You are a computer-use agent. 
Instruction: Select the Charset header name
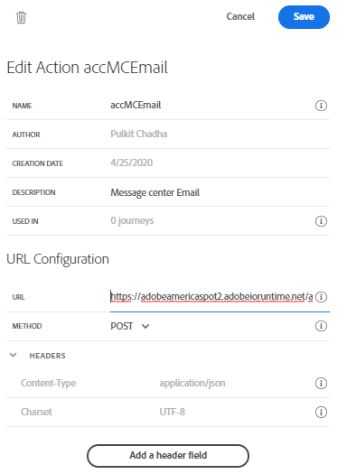[36, 412]
